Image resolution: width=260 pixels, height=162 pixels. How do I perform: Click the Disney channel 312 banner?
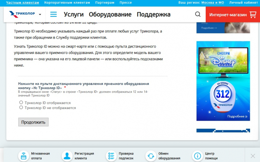(223, 81)
